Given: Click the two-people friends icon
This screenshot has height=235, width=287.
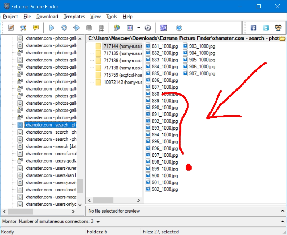Looking at the screenshot, I should [278, 28].
